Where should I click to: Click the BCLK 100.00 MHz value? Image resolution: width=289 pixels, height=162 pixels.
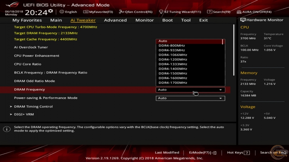pos(249,50)
